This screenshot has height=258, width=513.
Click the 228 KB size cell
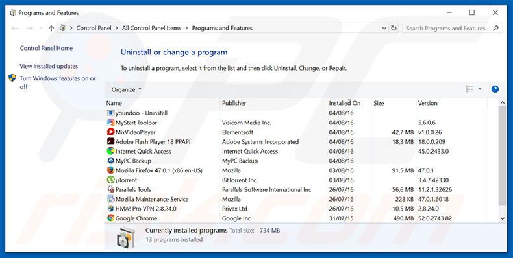click(405, 199)
